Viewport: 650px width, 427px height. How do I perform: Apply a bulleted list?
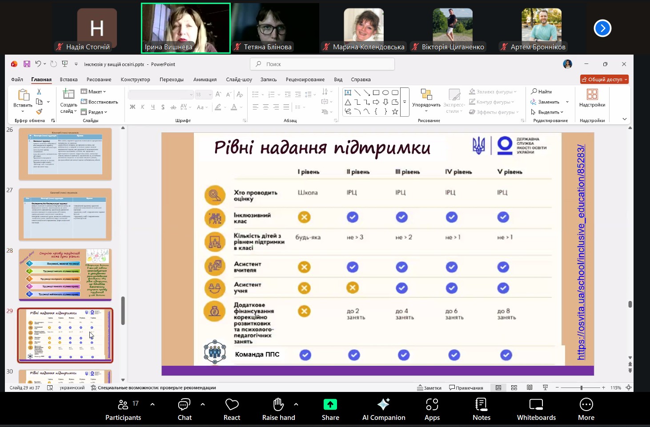tap(255, 94)
